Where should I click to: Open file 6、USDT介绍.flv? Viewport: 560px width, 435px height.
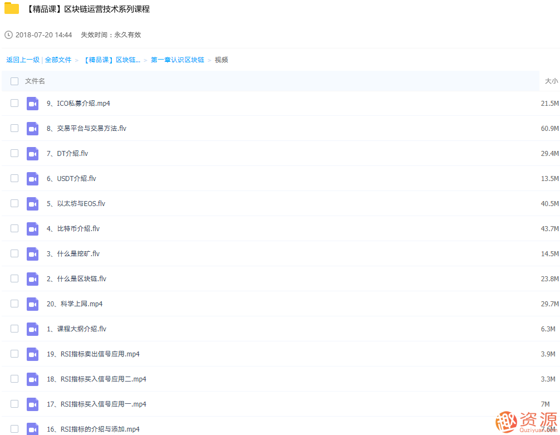pyautogui.click(x=71, y=178)
